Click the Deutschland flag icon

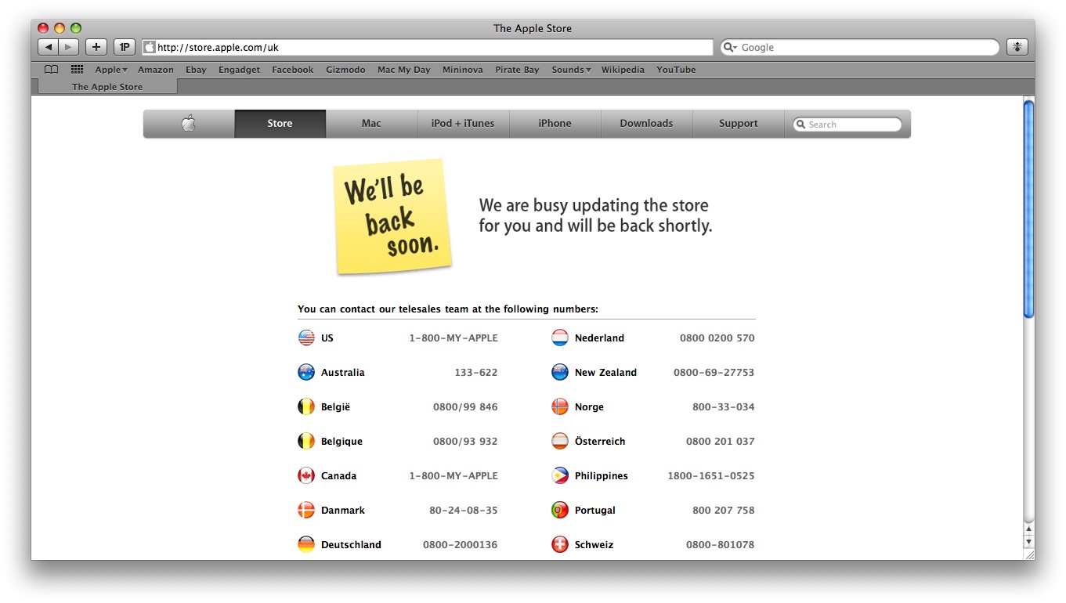click(306, 545)
